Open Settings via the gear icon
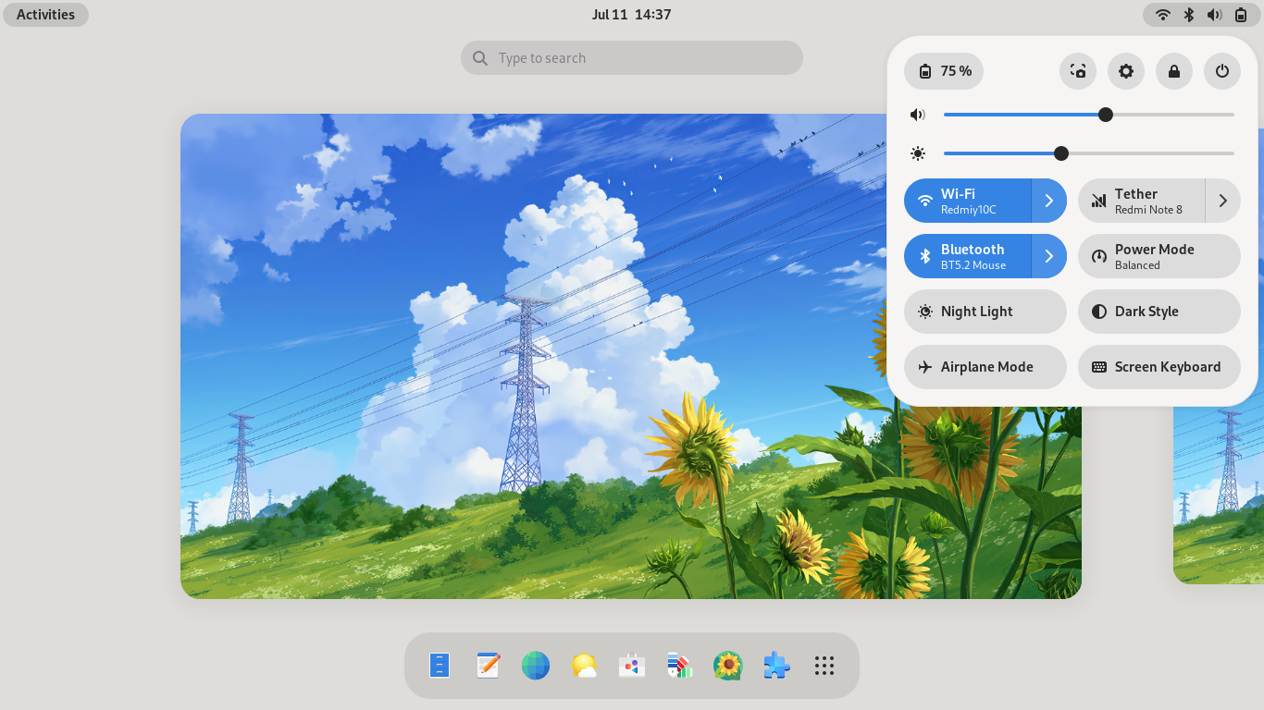The image size is (1264, 710). [x=1126, y=71]
